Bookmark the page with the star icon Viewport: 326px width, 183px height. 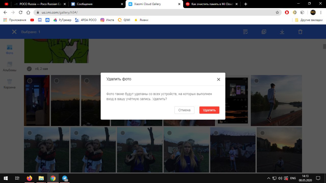click(x=277, y=12)
